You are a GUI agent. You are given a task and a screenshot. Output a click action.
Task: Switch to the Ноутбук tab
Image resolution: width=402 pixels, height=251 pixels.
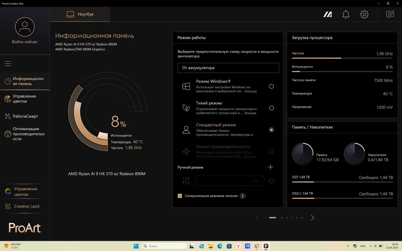click(80, 15)
